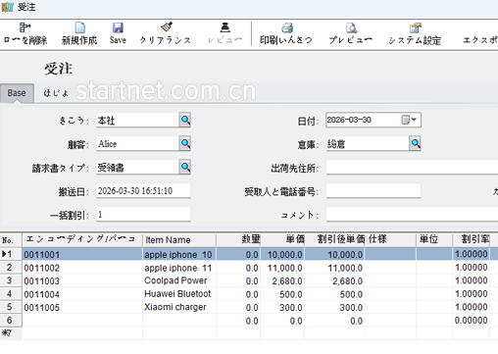Click the customer field containing Alice
The image size is (498, 354).
[x=137, y=143]
